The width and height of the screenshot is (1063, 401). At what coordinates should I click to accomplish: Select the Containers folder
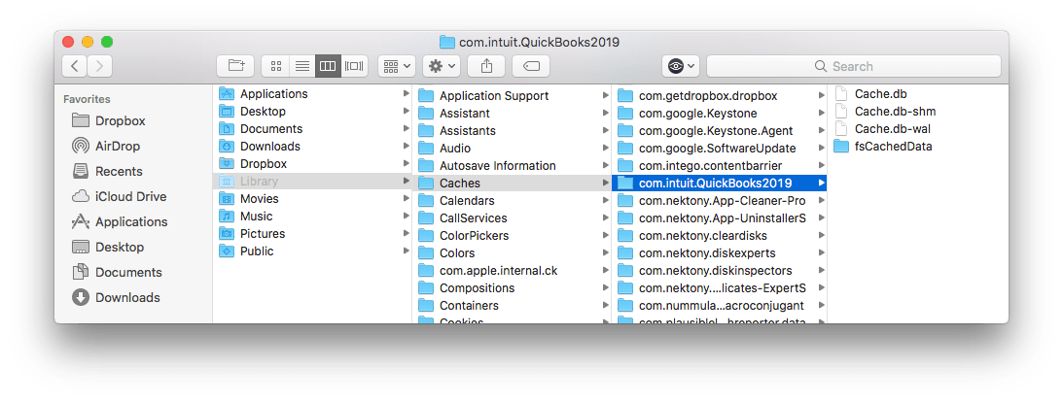pos(512,306)
